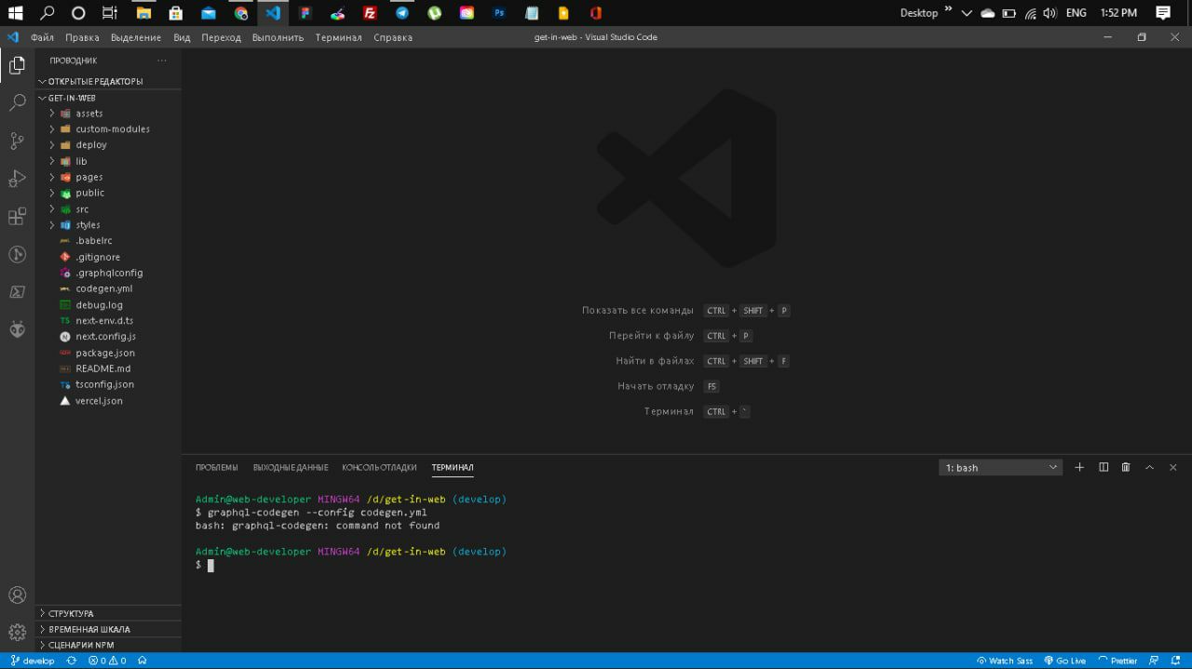Maximize the terminal panel with up chevron
Viewport: 1192px width, 669px height.
tap(1149, 467)
